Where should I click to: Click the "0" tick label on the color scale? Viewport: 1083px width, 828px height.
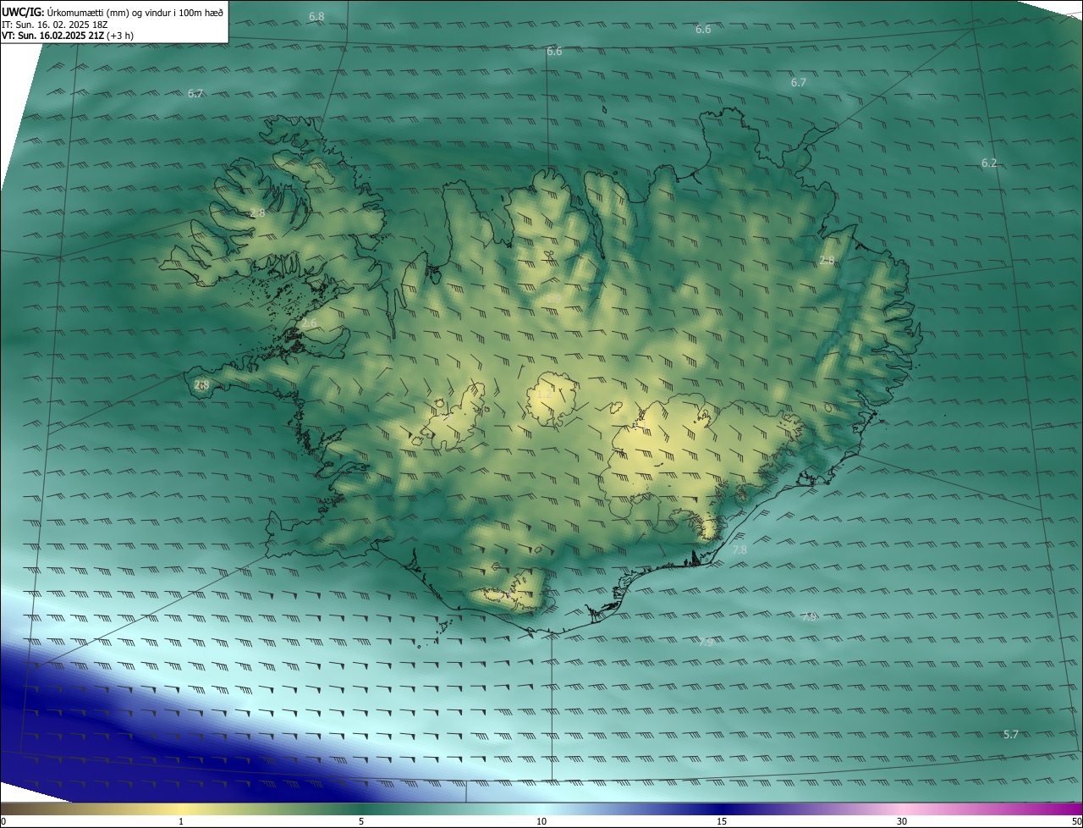(3, 821)
